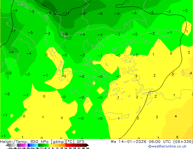193x149 pixels.
Task: Click the dark purple swatch in the temperature scale
Action: pos(18,145)
